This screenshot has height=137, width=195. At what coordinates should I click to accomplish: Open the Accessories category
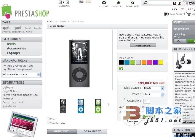point(17,49)
